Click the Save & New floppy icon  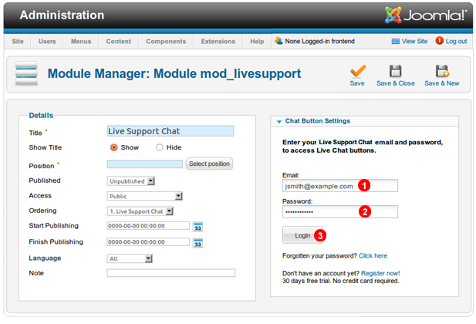(x=442, y=71)
